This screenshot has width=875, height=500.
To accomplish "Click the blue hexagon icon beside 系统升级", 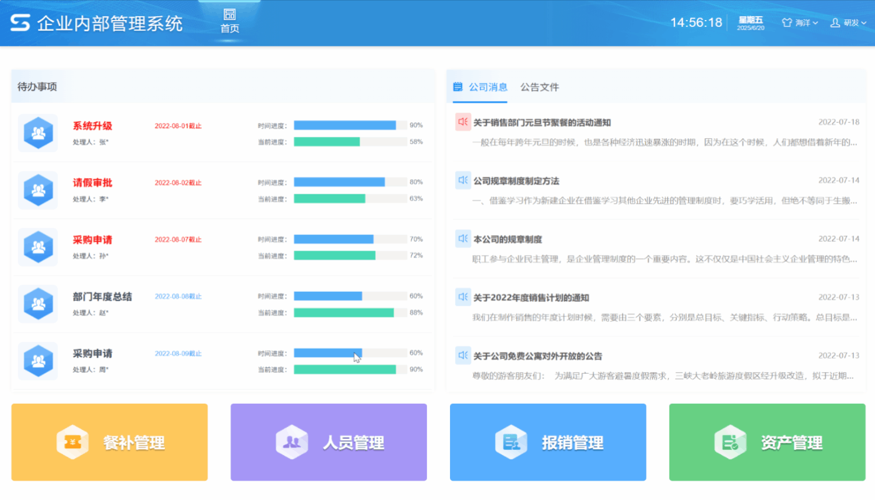I will coord(37,132).
